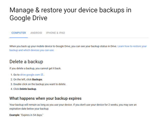
Task: Click the 'Double click on the backup' step text
Action: [x=40, y=84]
